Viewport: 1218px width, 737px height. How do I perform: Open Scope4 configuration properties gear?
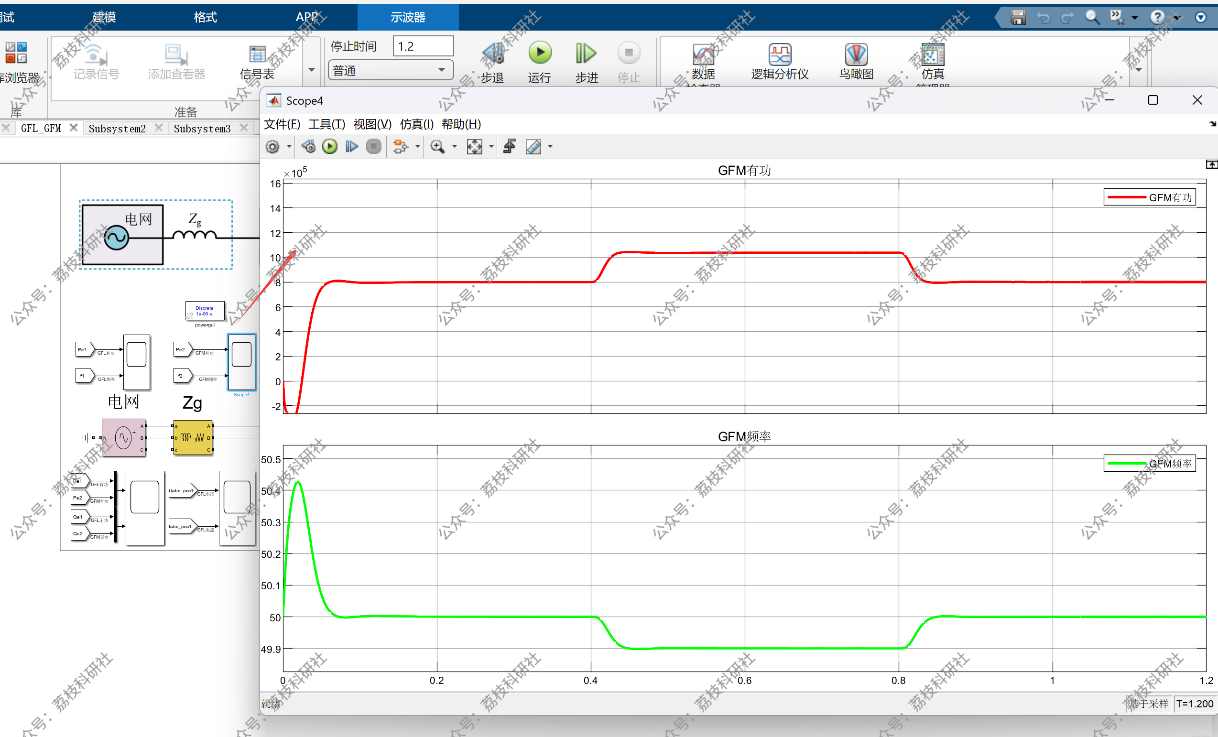pos(272,146)
